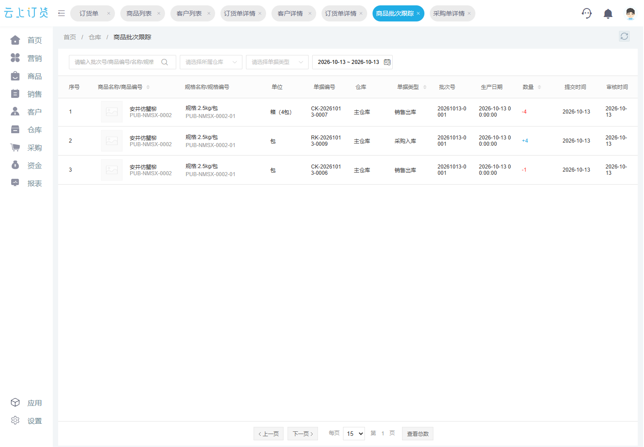Open the 销售 sales sidebar item
This screenshot has height=447, width=644.
click(26, 94)
